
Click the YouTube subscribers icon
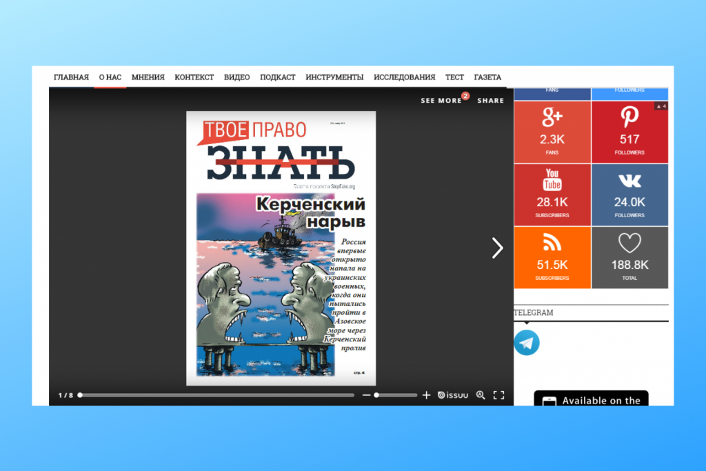pos(552,180)
